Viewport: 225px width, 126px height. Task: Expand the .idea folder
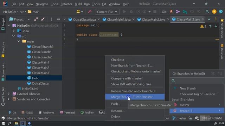click(13, 31)
